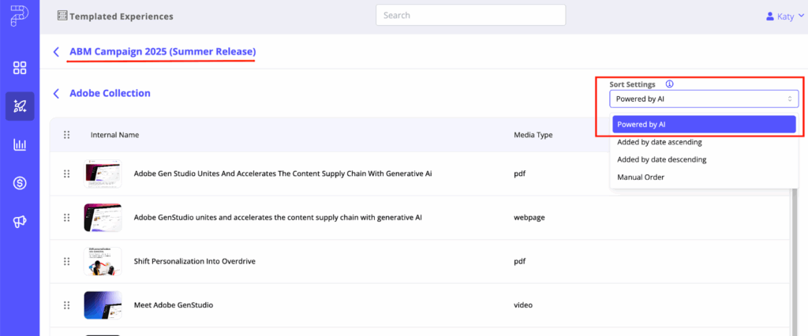
Task: Click the Sort Settings label
Action: (x=632, y=84)
